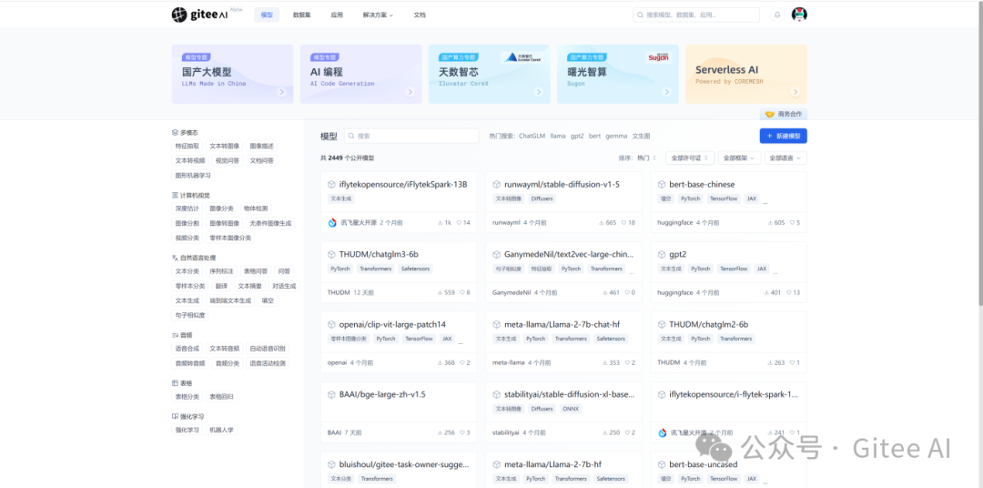Toggle the 自动语音识别 filter tag

point(267,349)
